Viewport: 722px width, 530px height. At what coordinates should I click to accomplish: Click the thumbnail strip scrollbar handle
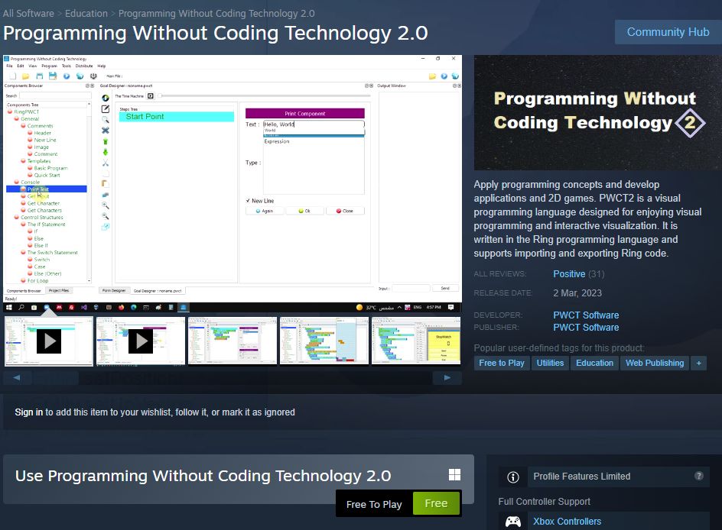pyautogui.click(x=55, y=377)
